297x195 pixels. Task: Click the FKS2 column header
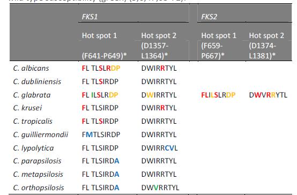[209, 17]
